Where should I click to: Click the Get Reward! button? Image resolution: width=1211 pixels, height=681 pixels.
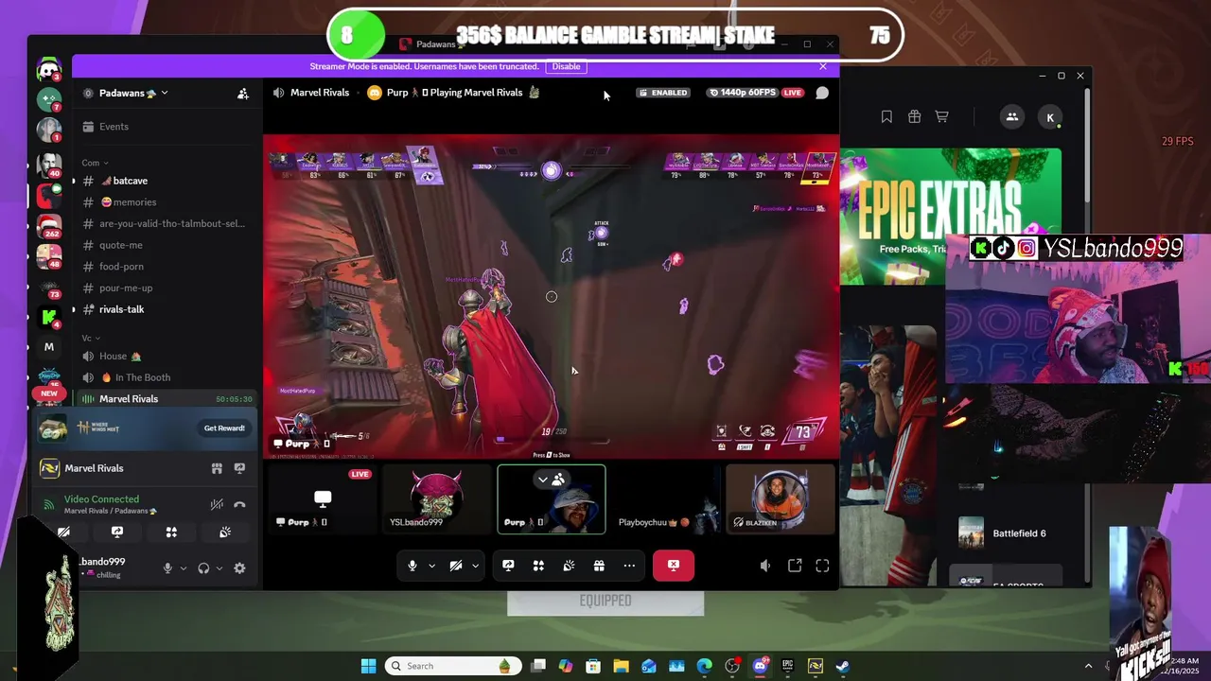click(224, 428)
